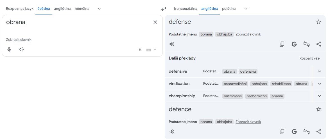Save the defence translation with star

click(319, 109)
